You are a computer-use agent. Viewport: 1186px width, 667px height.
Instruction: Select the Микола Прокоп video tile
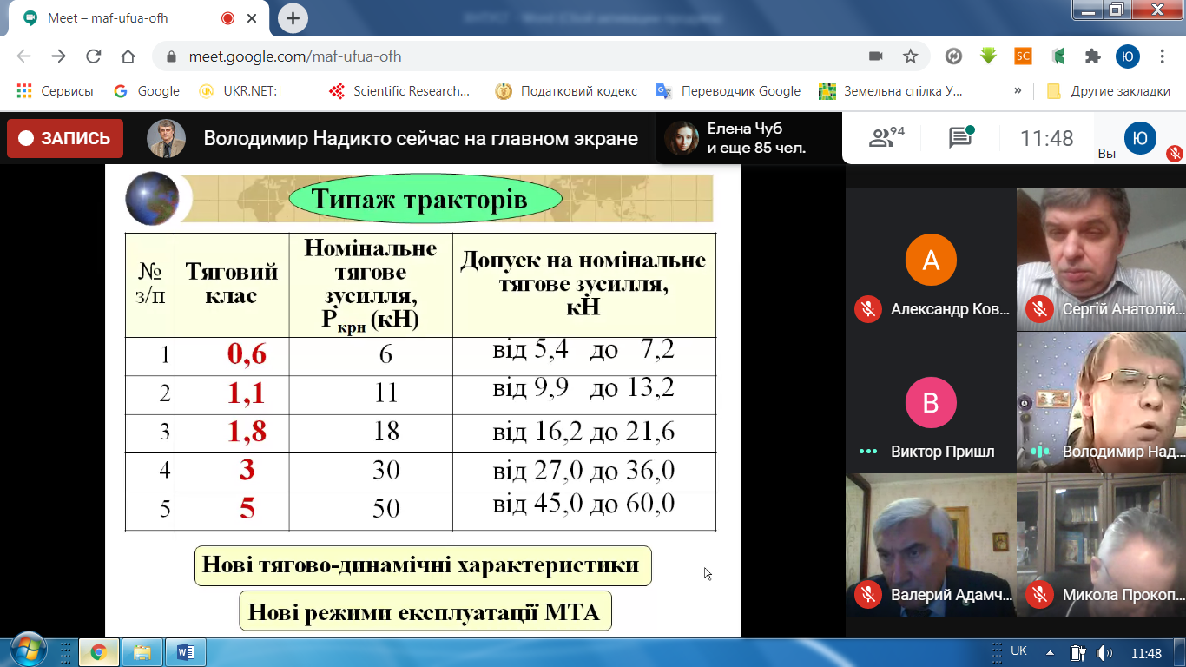click(1101, 545)
